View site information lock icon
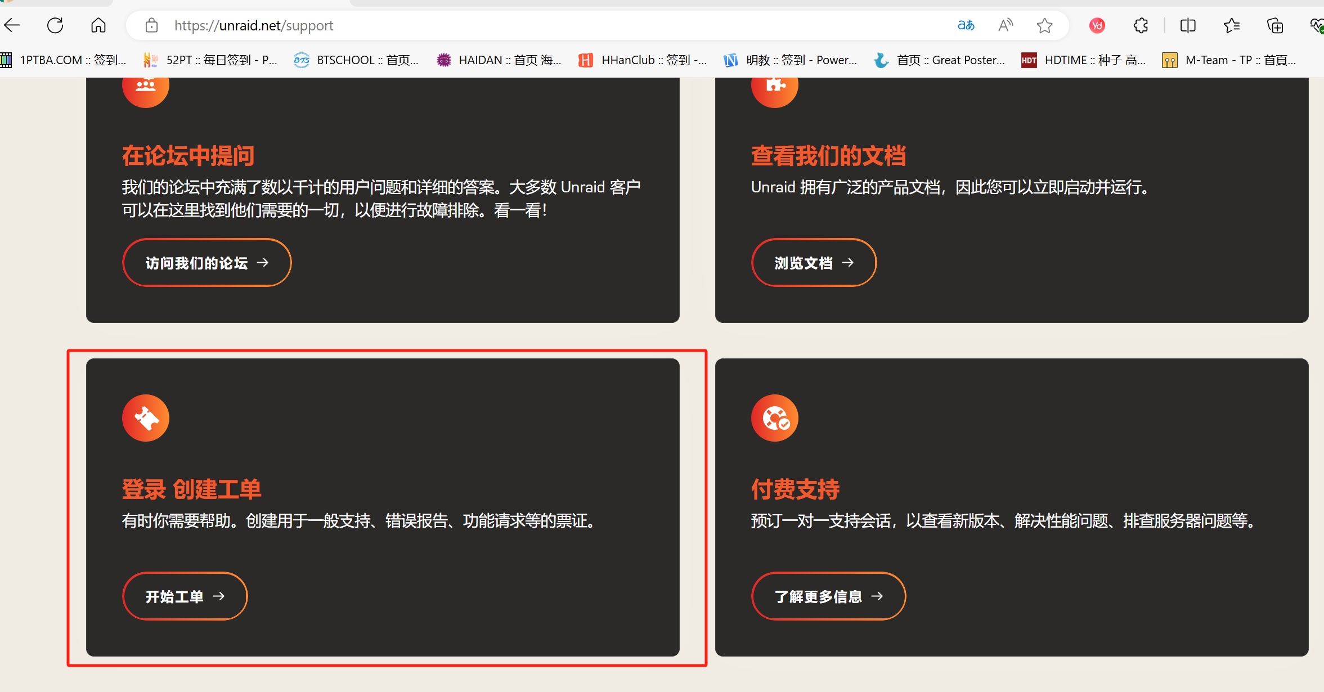Viewport: 1324px width, 692px height. coord(151,25)
